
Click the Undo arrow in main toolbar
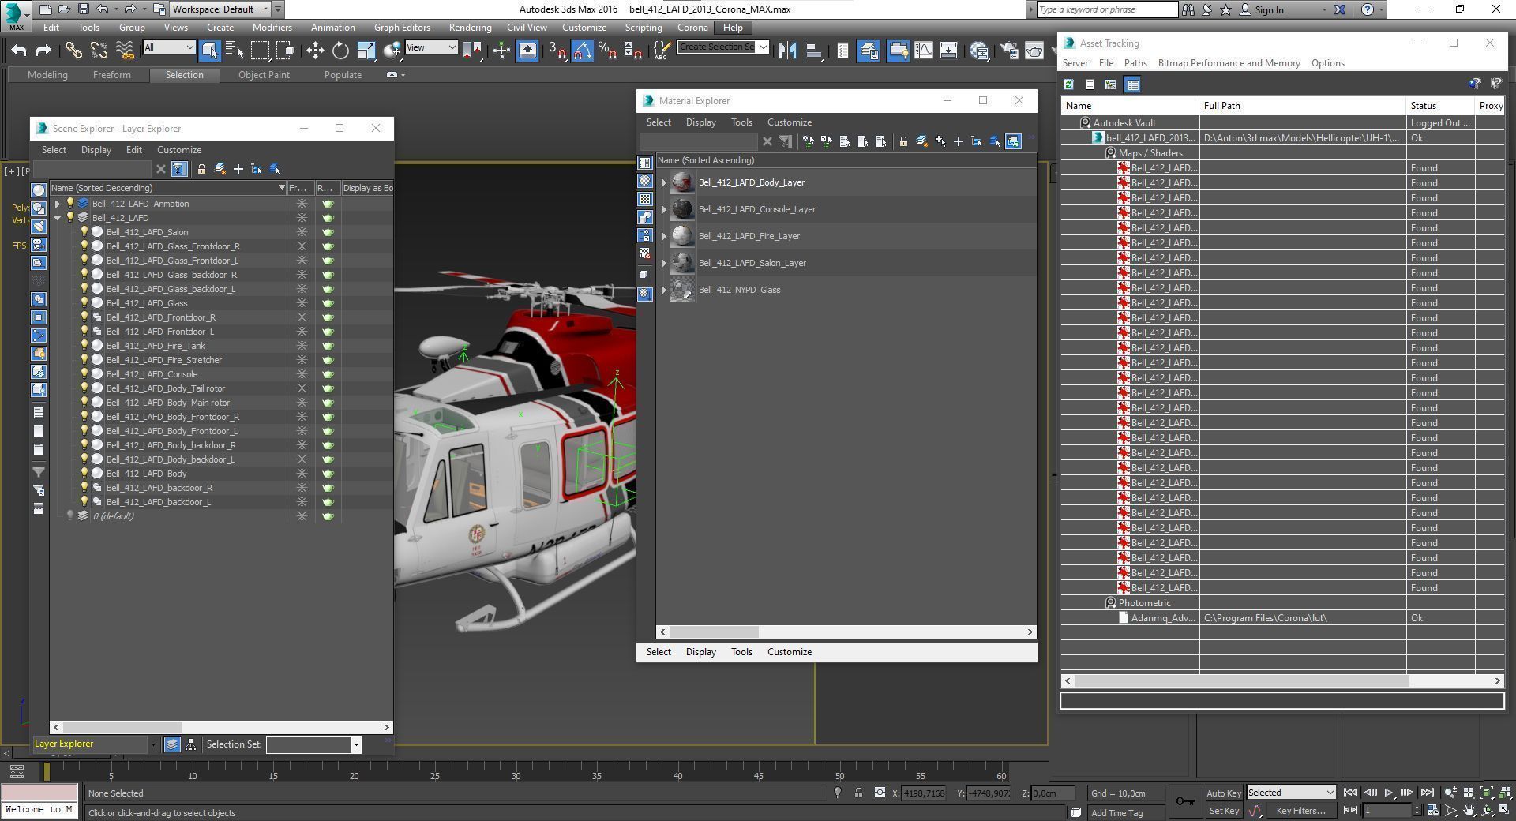click(x=19, y=51)
